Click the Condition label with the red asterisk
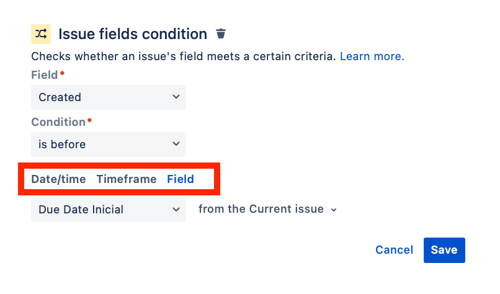Viewport: 500px width, 294px height. (x=61, y=122)
